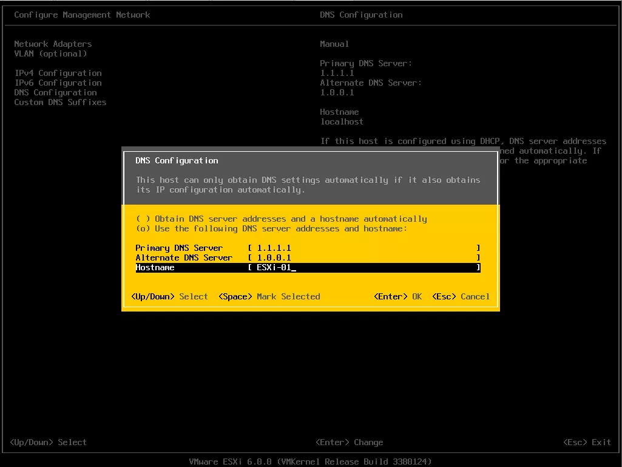The width and height of the screenshot is (622, 467).
Task: Click the 'DNS Configuration' dialog title
Action: (177, 161)
